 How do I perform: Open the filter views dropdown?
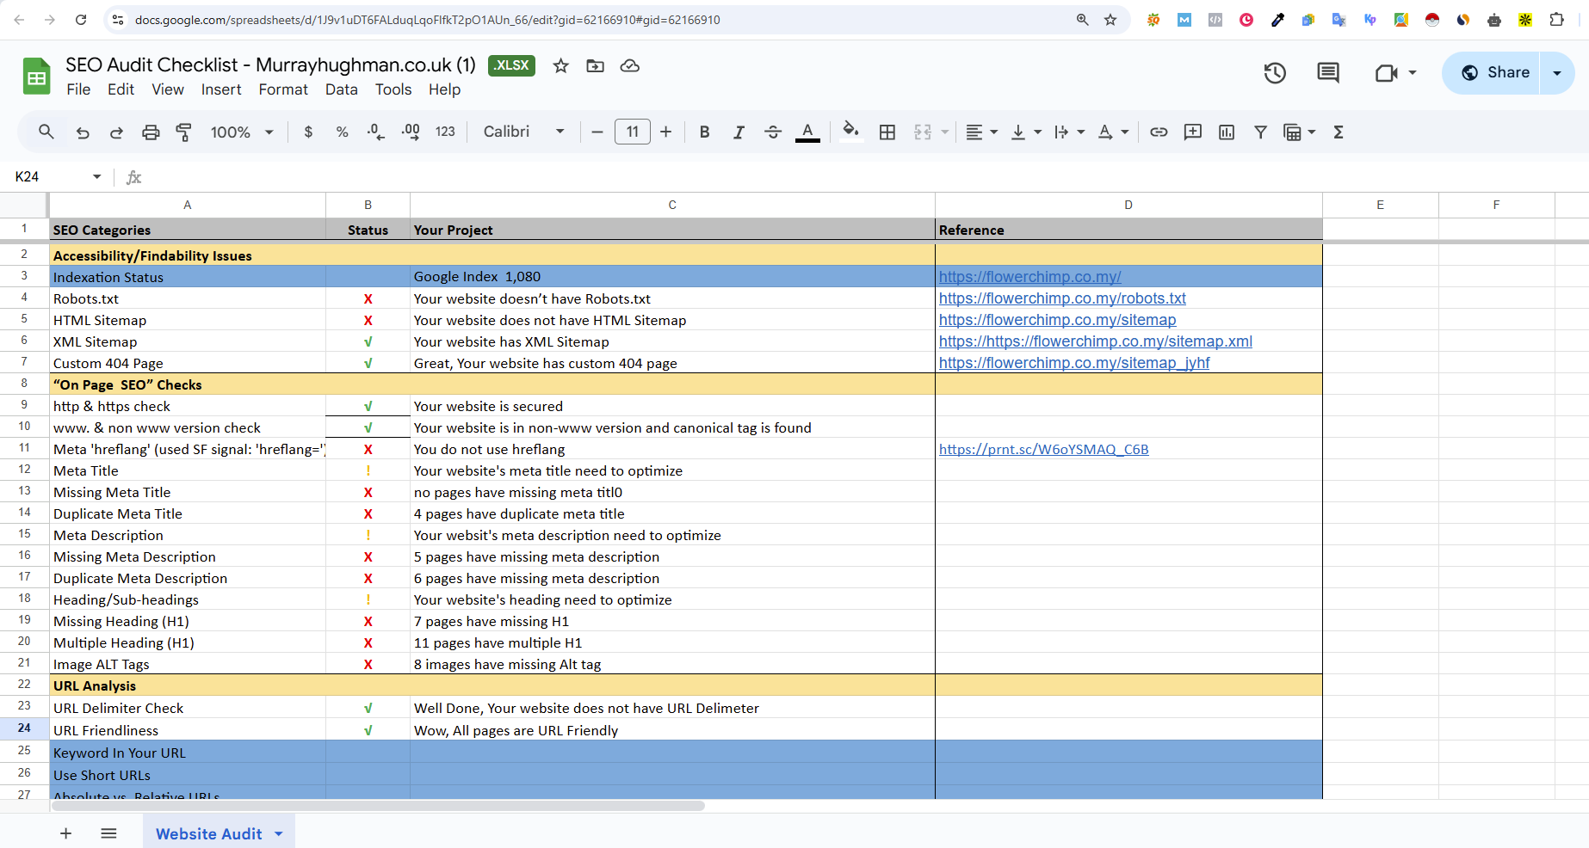pos(1312,132)
